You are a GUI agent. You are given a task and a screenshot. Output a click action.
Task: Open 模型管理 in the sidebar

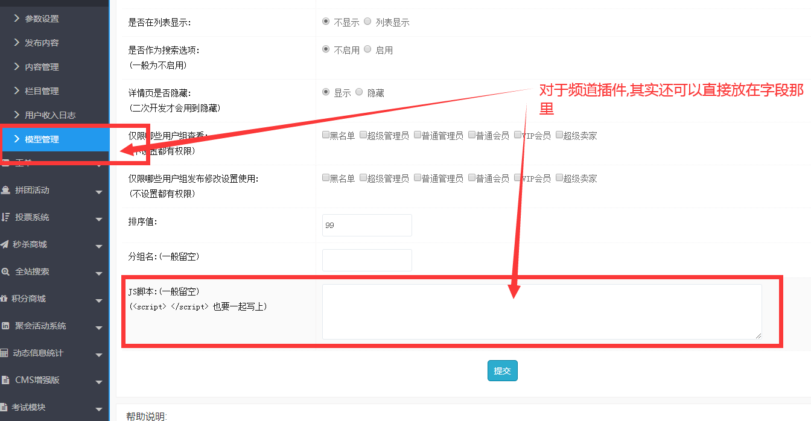click(x=42, y=139)
